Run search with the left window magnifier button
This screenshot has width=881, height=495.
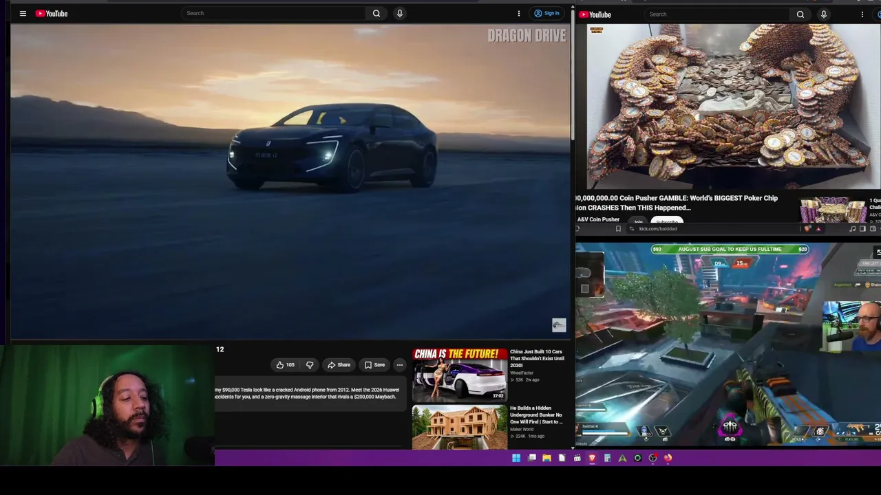376,13
